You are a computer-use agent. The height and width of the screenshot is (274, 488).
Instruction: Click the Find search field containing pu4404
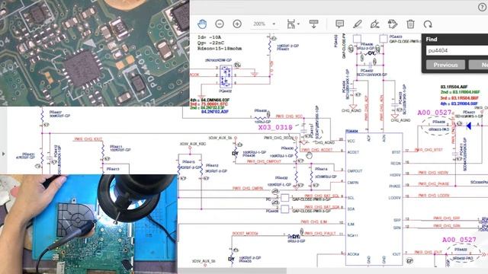point(457,50)
